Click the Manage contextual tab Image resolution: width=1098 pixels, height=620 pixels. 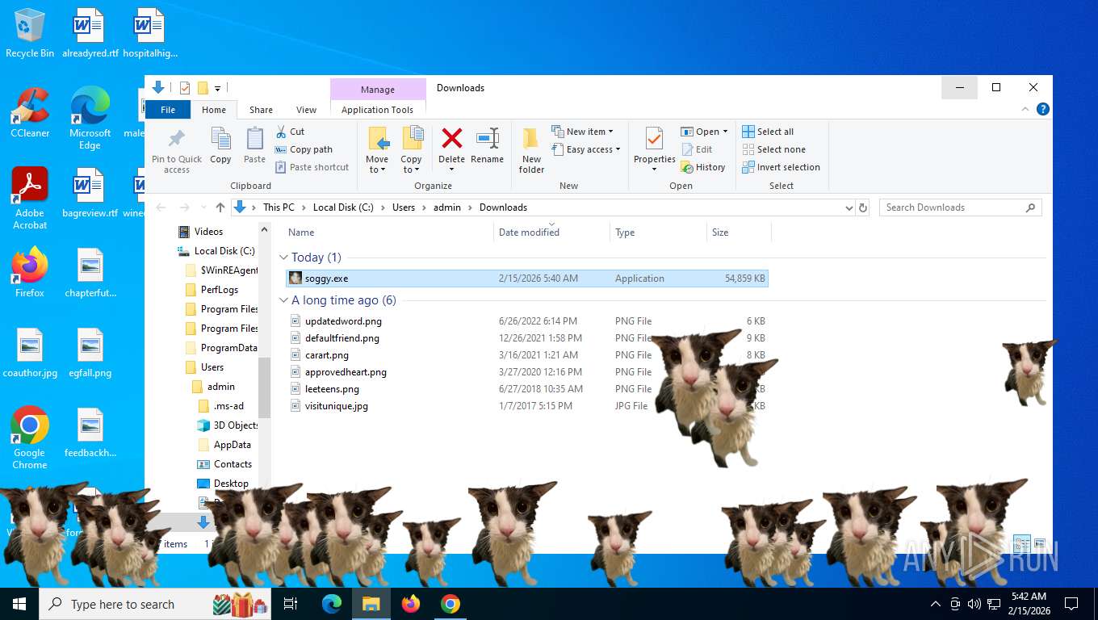point(378,90)
